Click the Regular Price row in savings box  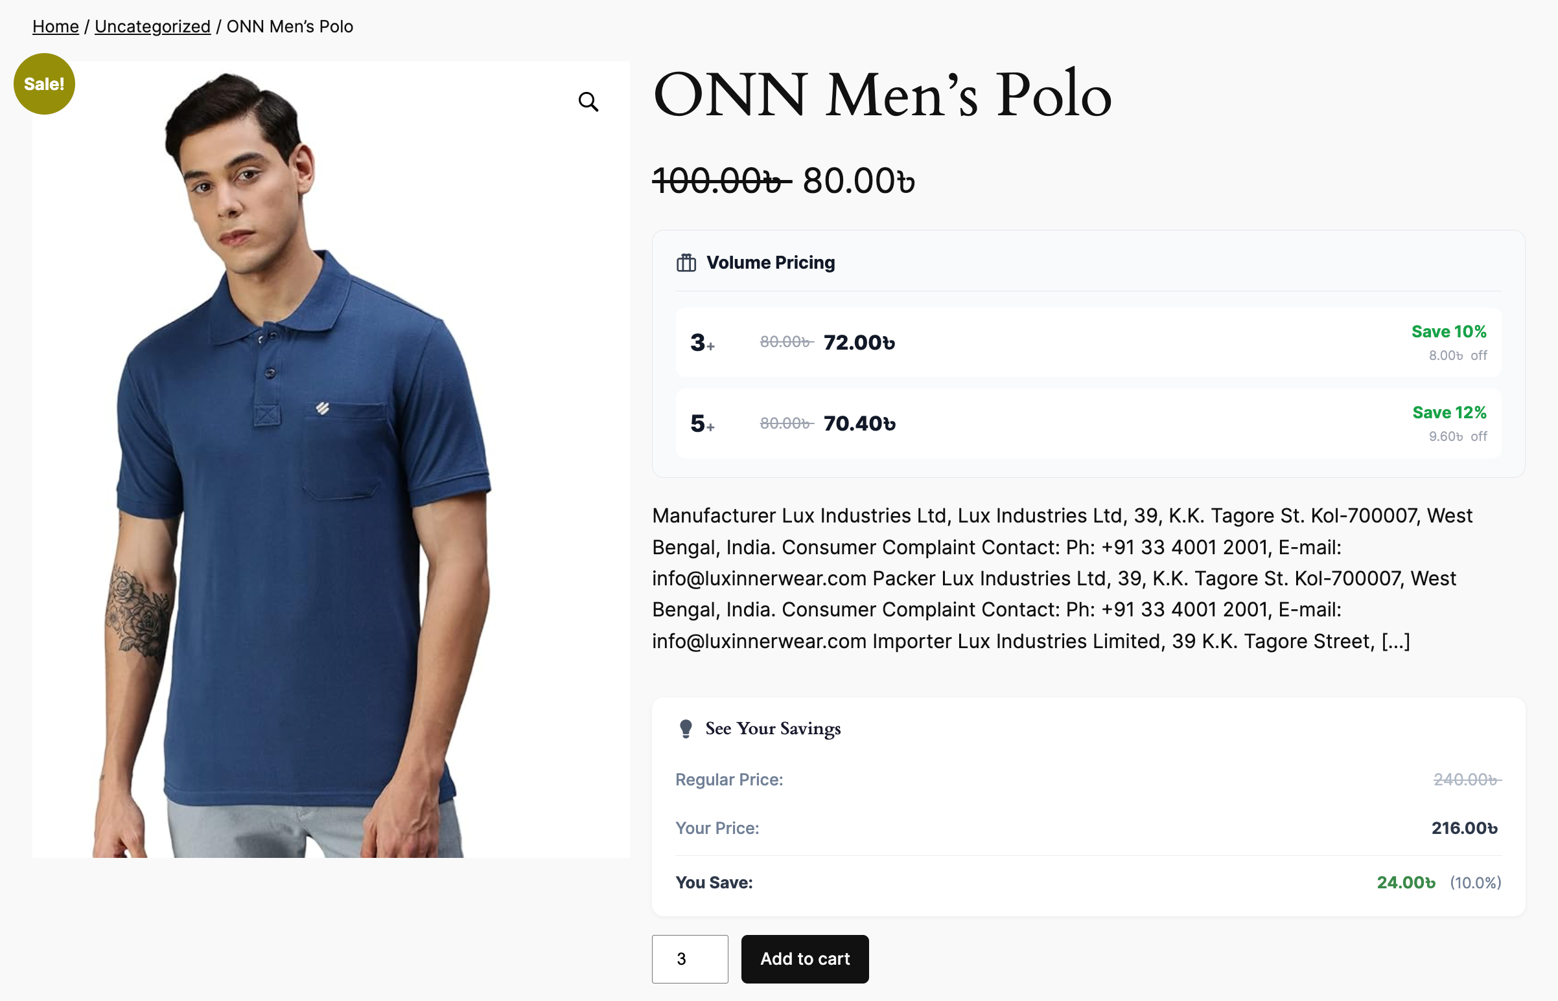pos(729,780)
